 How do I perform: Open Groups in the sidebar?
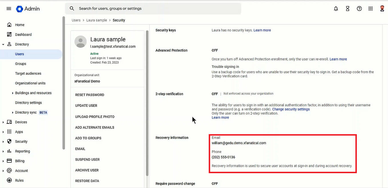coord(21,64)
